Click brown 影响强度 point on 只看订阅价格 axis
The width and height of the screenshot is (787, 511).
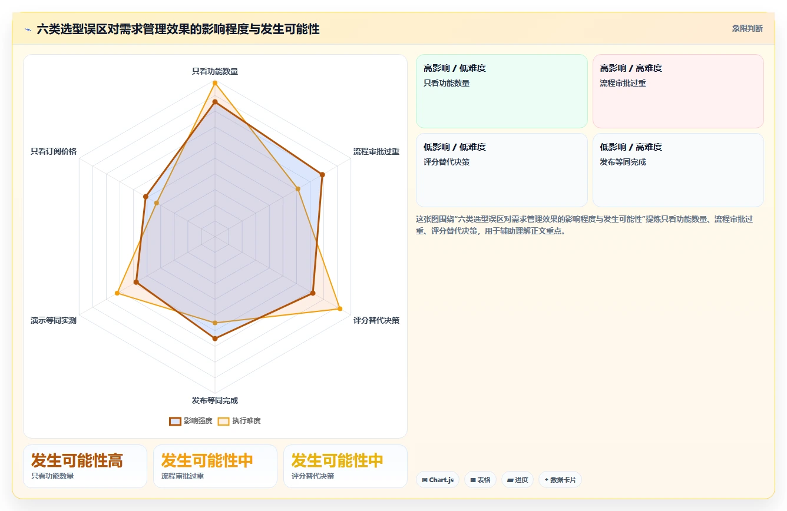146,196
